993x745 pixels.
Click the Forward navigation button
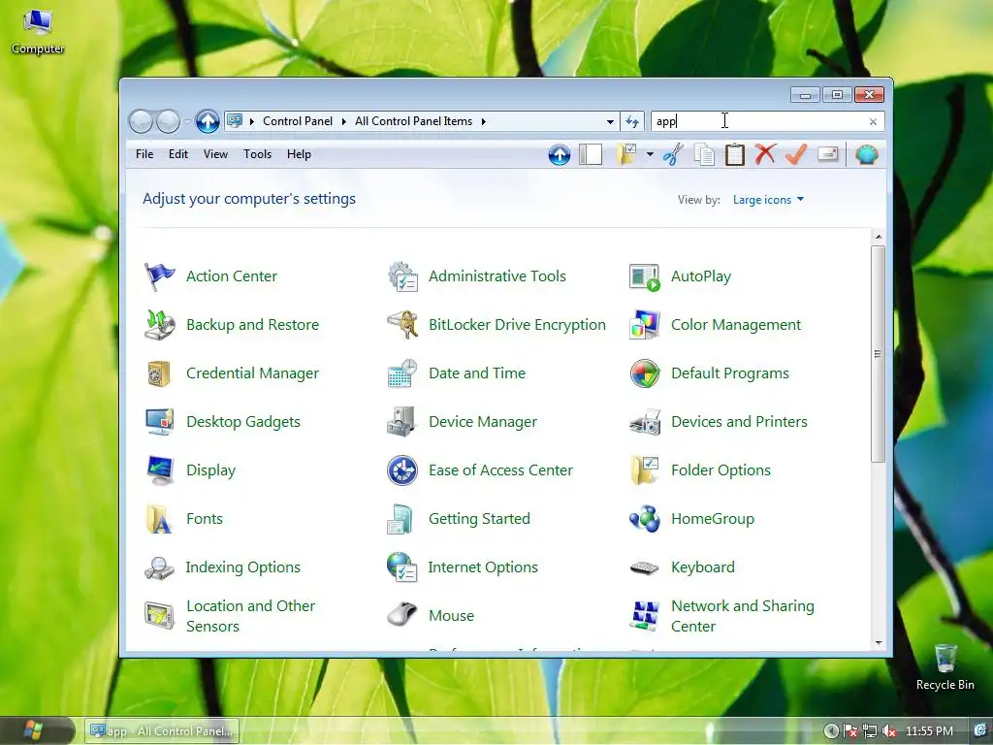[x=169, y=121]
